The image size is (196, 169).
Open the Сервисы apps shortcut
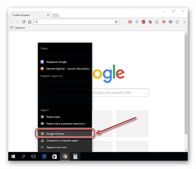pos(18,28)
